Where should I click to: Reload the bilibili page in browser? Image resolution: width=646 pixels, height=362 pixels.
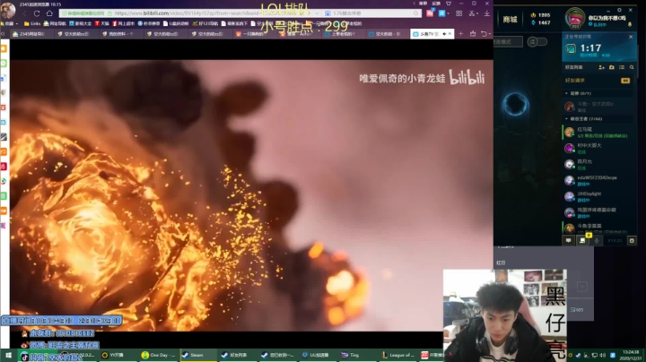(37, 13)
